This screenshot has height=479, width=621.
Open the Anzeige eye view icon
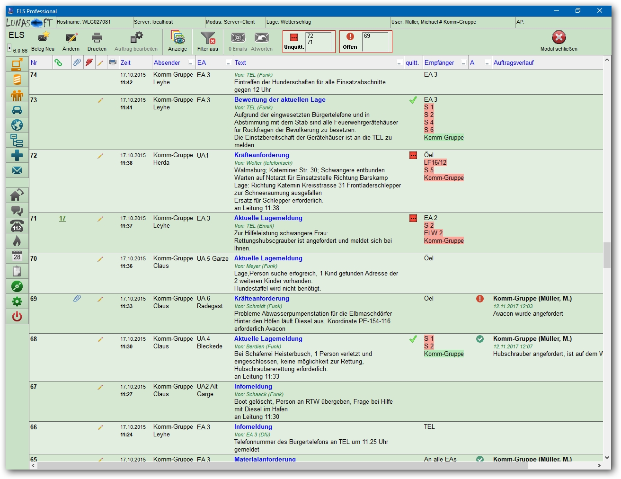(x=177, y=38)
